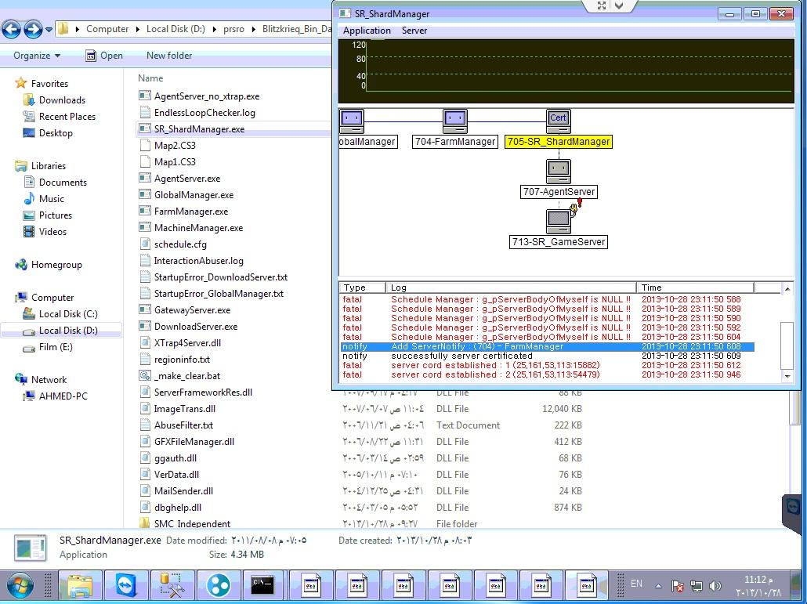Select the 705-SR_ShardManager yellow label

[x=559, y=142]
